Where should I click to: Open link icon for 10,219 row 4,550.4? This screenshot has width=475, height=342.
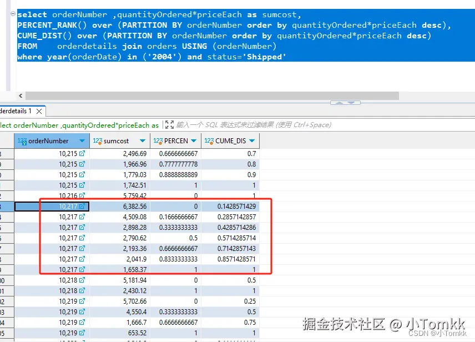click(x=82, y=311)
